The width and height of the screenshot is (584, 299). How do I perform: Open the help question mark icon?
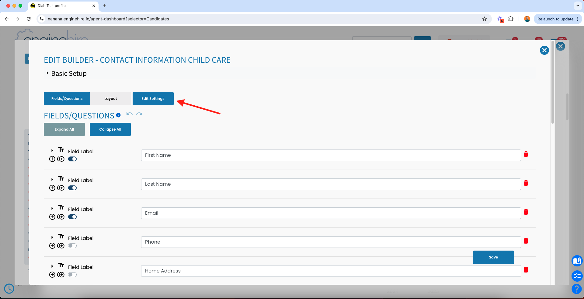click(577, 289)
